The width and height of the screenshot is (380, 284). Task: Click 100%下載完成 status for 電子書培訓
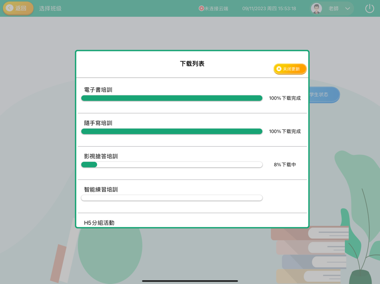coord(285,98)
